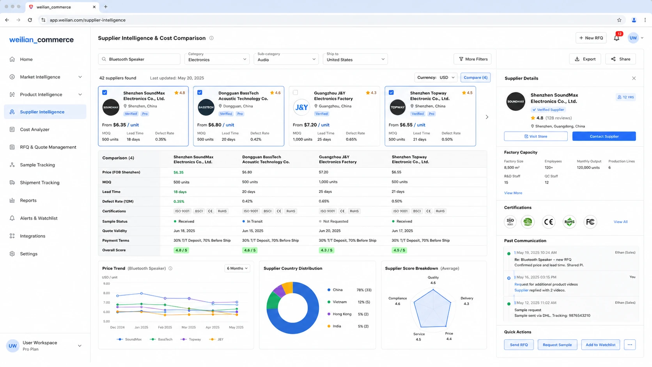Open the Sub-category Audio dropdown
The image size is (652, 367).
[x=286, y=59]
